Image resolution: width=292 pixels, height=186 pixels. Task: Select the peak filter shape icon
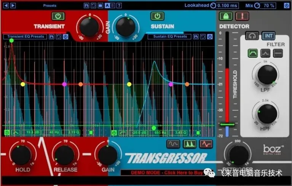[265, 53]
